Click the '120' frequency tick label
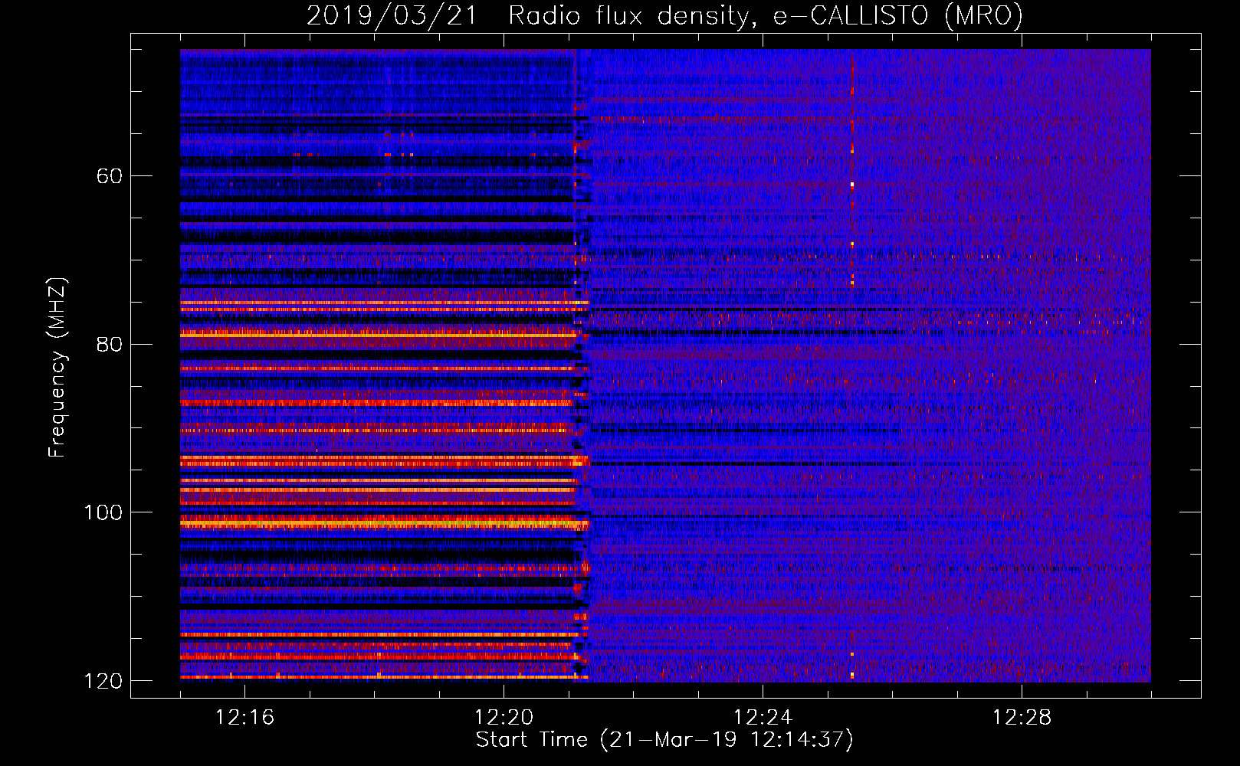 coord(103,681)
